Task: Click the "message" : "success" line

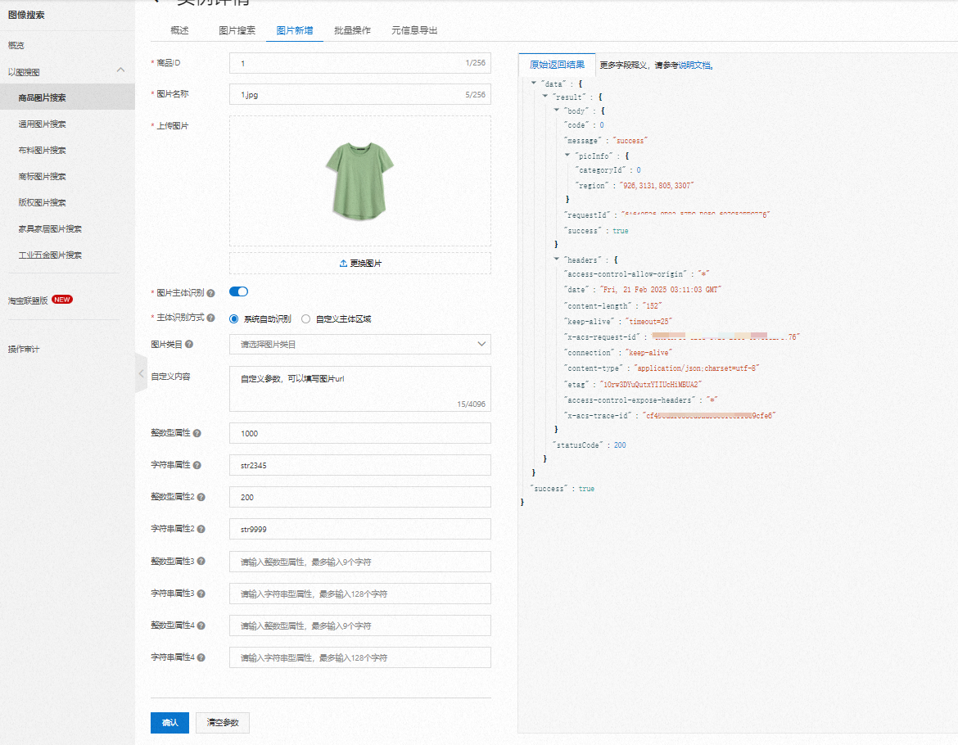Action: click(x=606, y=141)
